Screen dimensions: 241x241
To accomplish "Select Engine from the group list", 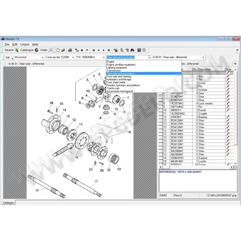I will point(144,62).
